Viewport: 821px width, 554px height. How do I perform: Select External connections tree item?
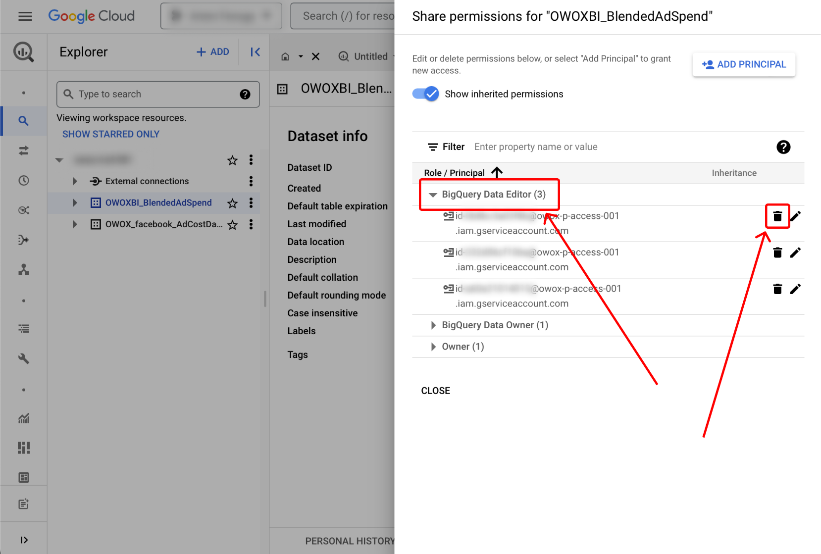(147, 181)
